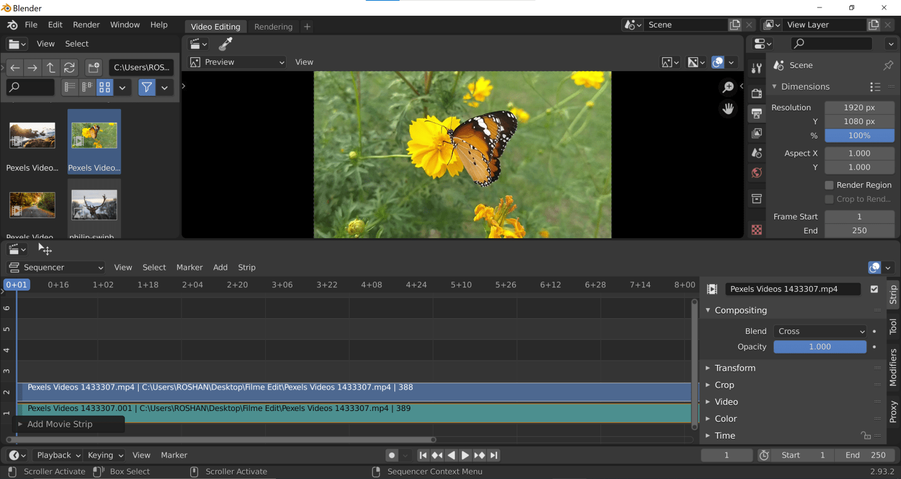Toggle the file browser filter button

[x=146, y=88]
